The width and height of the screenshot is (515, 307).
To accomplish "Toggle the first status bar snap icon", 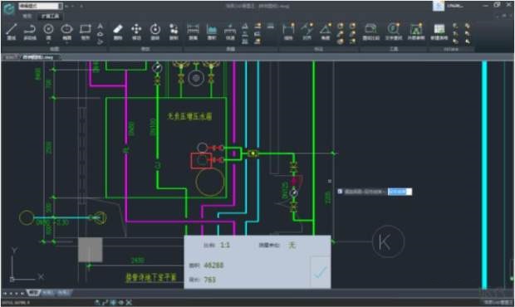I will [x=97, y=302].
